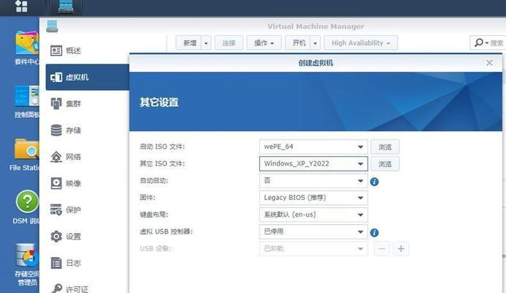
Task: Switch to the 设置 settings section
Action: [73, 237]
